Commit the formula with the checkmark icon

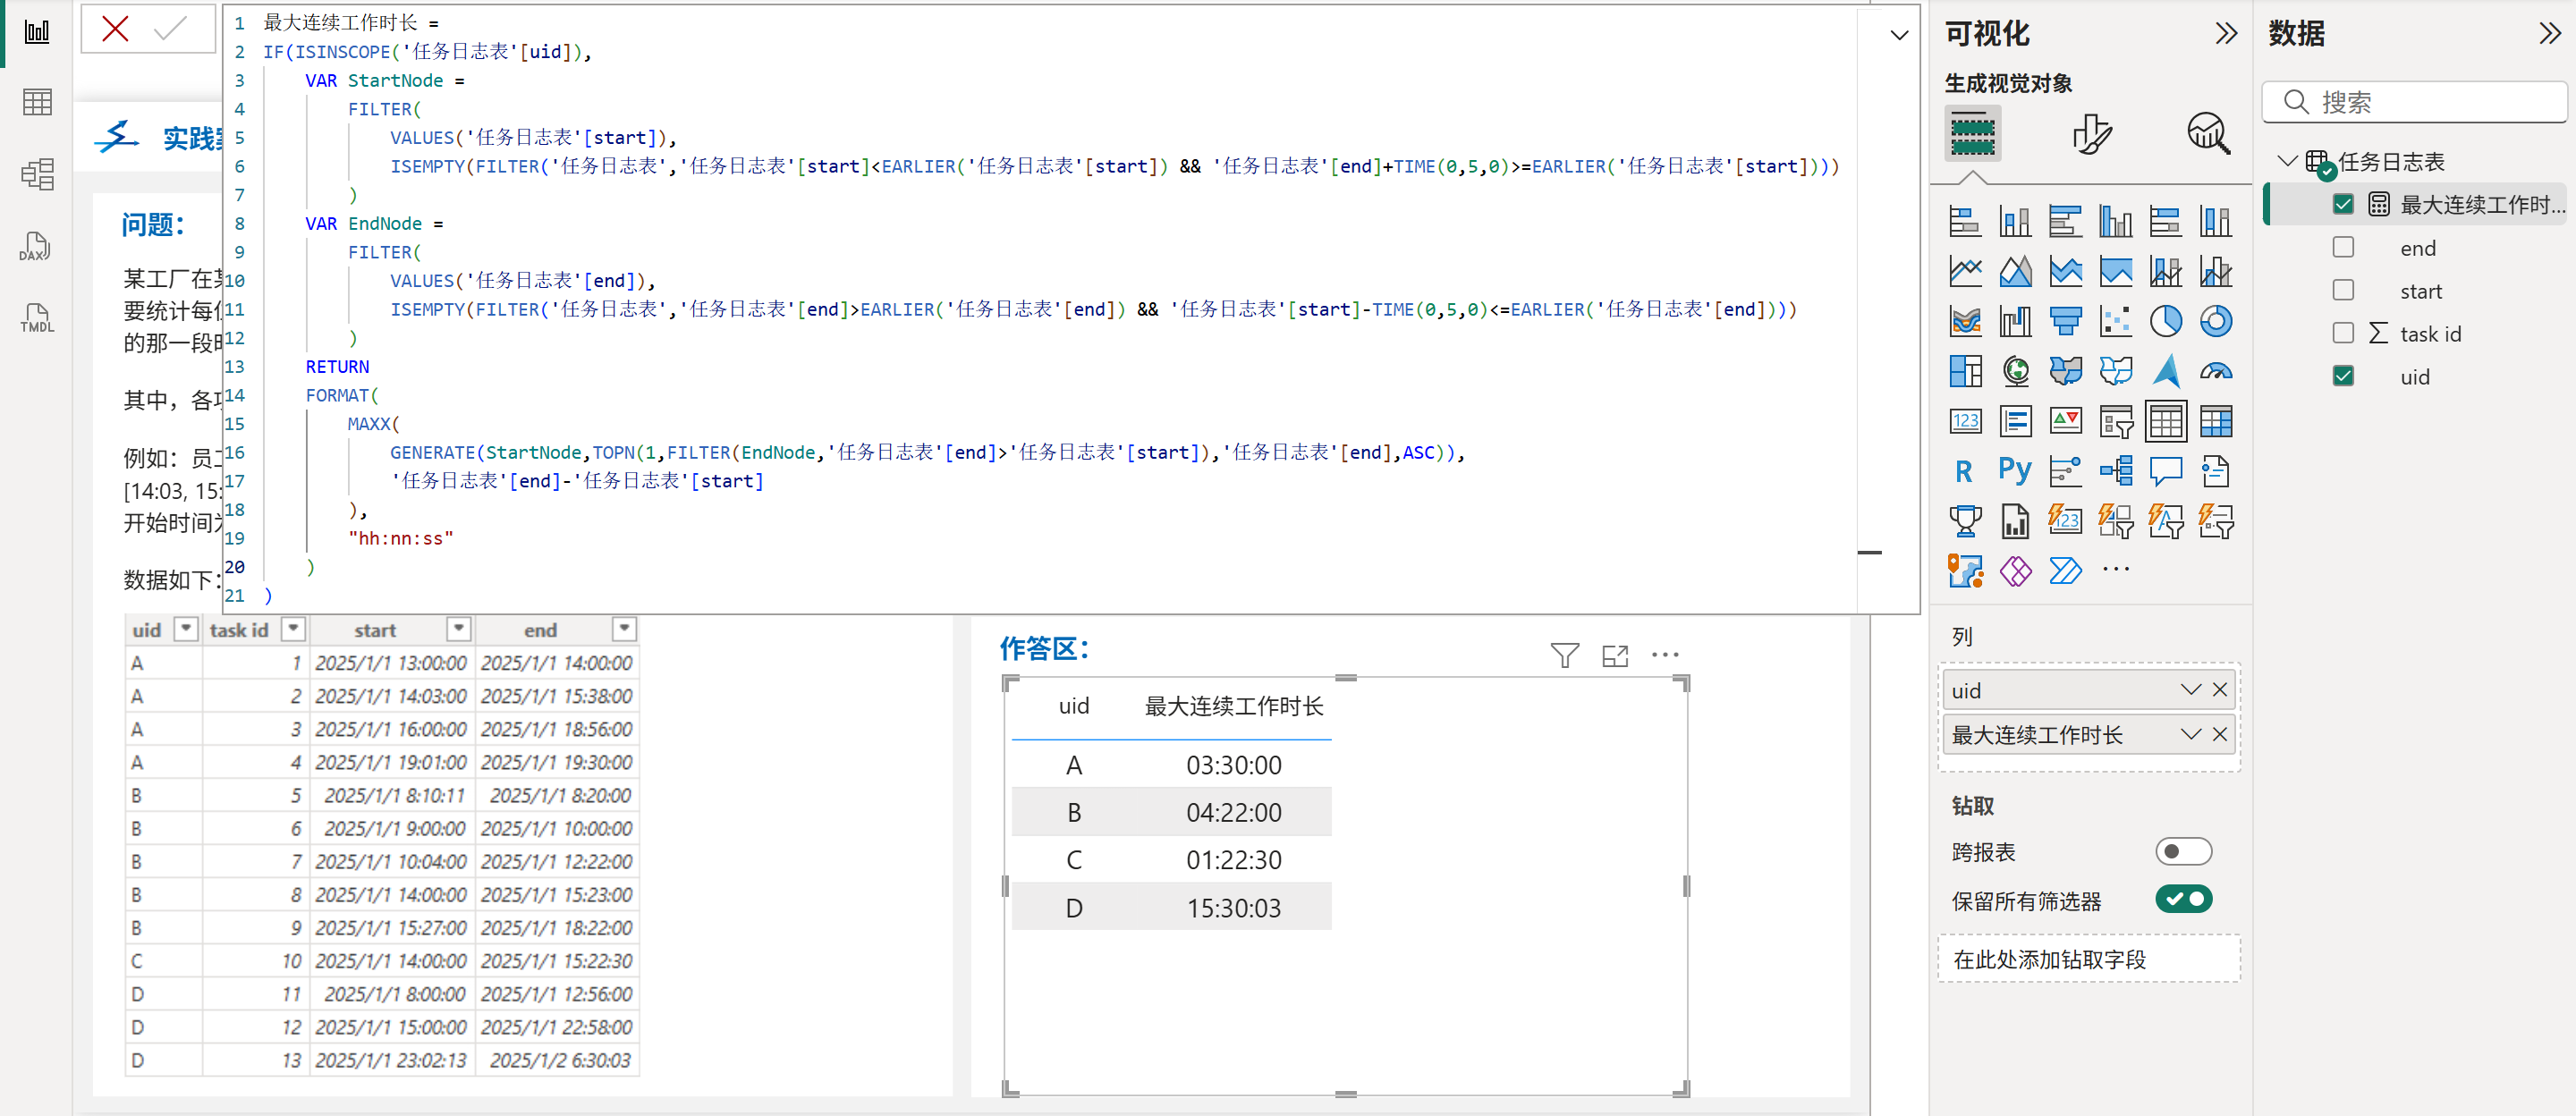tap(171, 29)
